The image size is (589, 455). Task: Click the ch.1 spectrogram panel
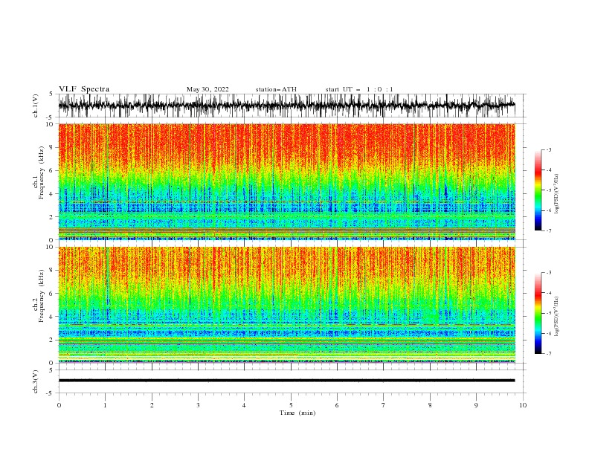coord(286,181)
